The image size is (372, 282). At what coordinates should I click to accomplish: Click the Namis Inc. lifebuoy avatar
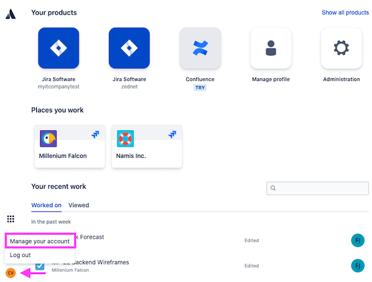(x=125, y=139)
